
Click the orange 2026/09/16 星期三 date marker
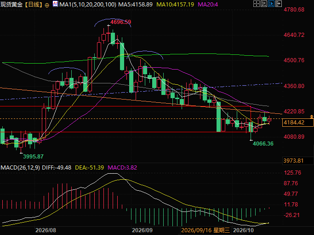[206, 230]
